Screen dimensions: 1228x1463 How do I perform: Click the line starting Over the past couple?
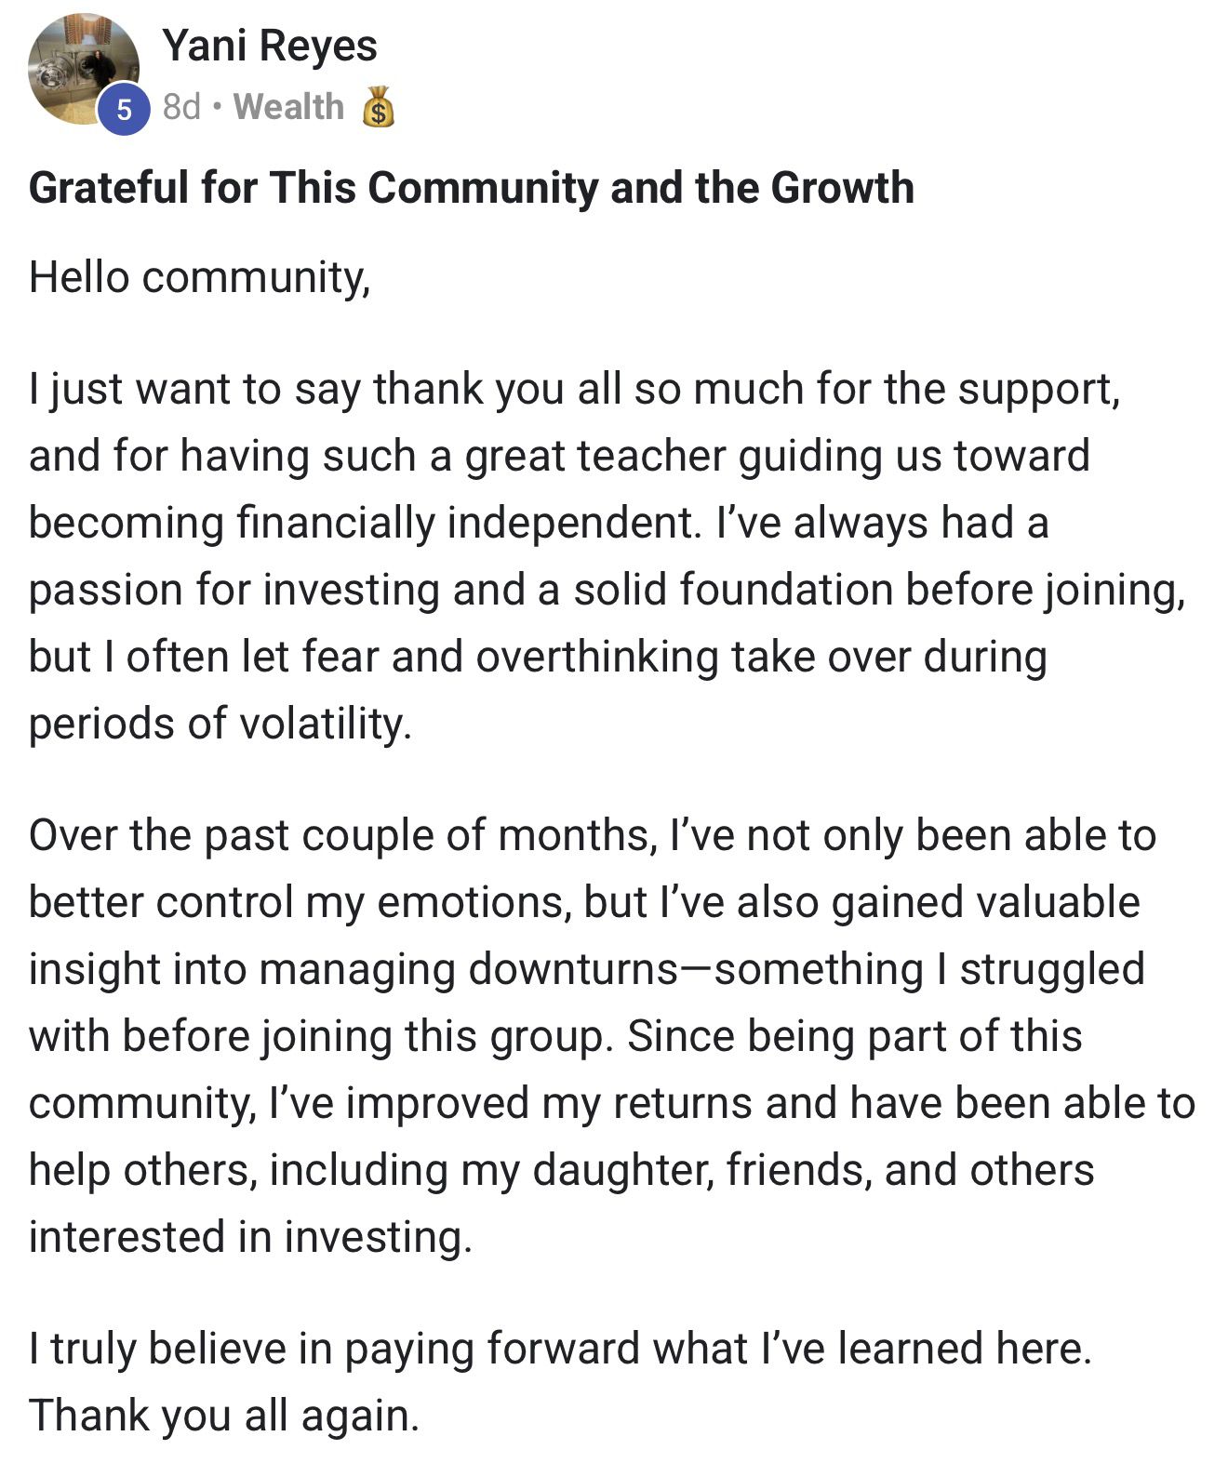coord(592,835)
